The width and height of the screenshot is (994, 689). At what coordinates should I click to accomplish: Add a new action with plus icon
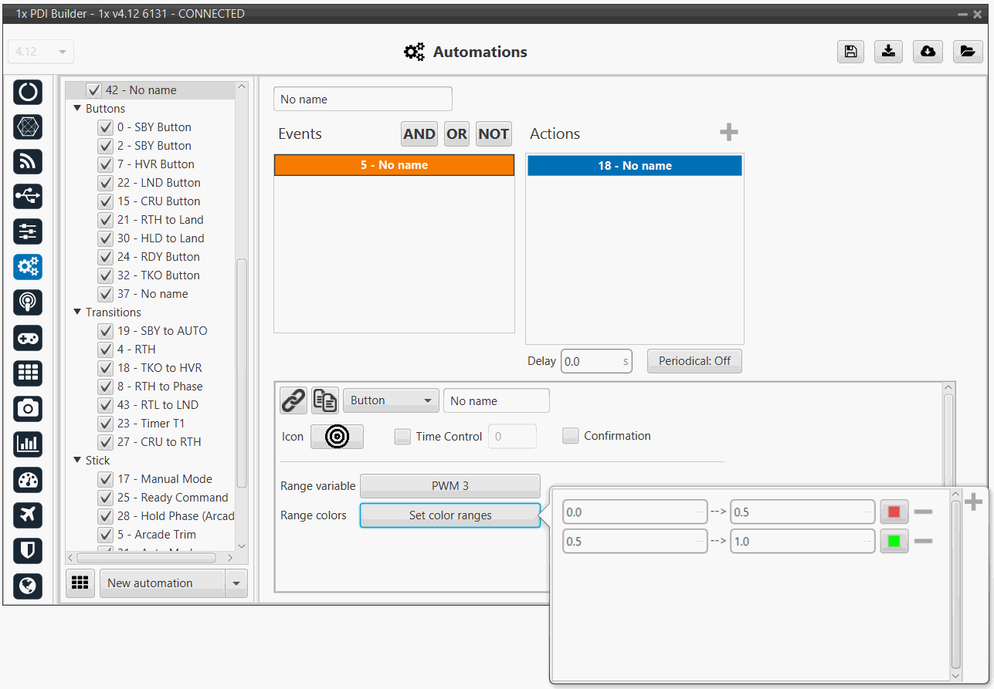pos(728,133)
